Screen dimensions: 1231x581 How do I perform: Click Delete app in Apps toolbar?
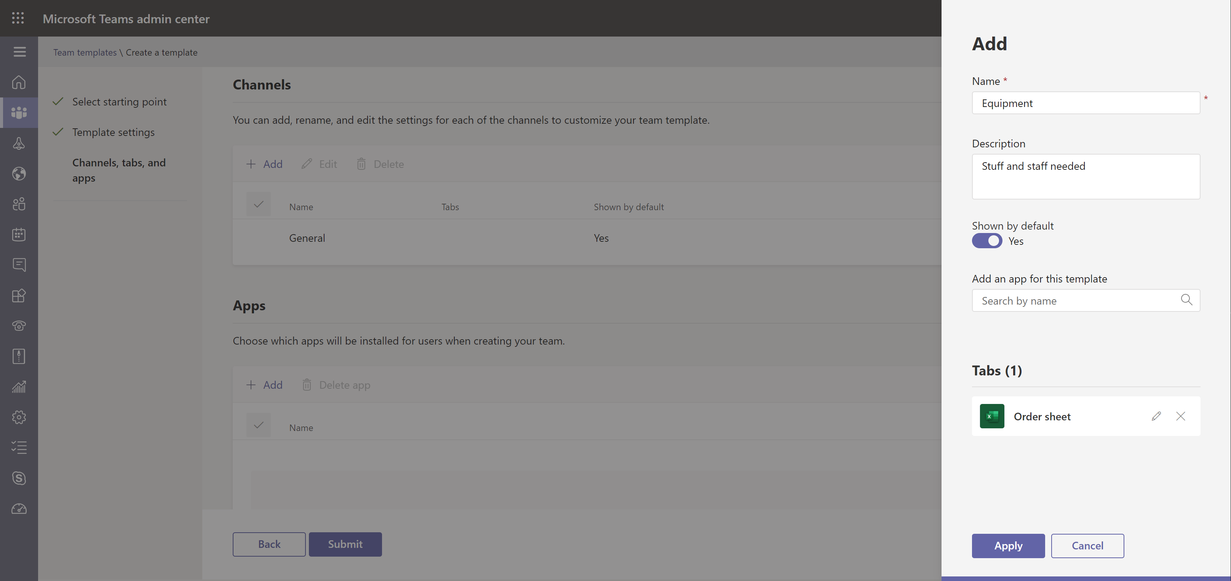click(336, 385)
